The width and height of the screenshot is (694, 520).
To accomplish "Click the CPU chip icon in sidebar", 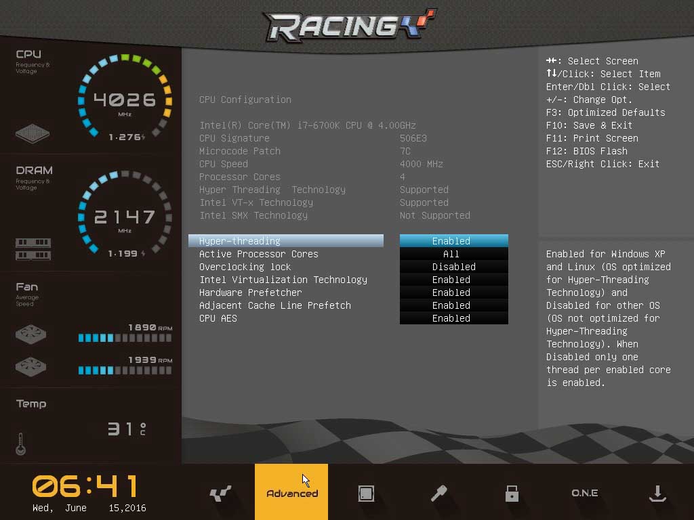I will 33,133.
